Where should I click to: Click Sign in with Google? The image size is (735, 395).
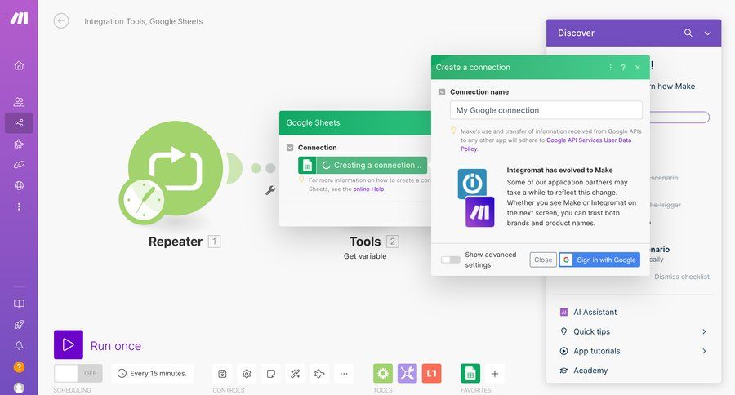click(599, 260)
